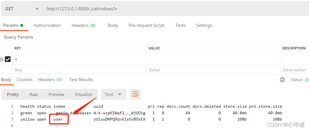Image resolution: width=309 pixels, height=130 pixels.
Task: Select the Raw view button
Action: (34, 95)
